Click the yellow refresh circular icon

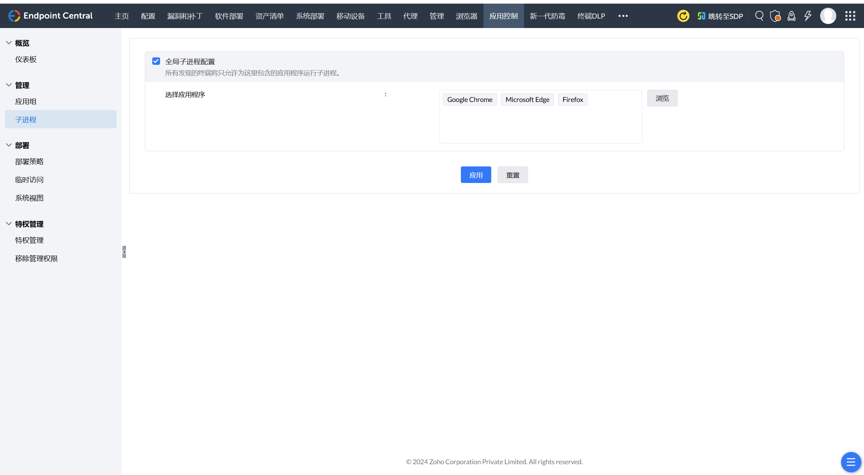click(x=683, y=16)
